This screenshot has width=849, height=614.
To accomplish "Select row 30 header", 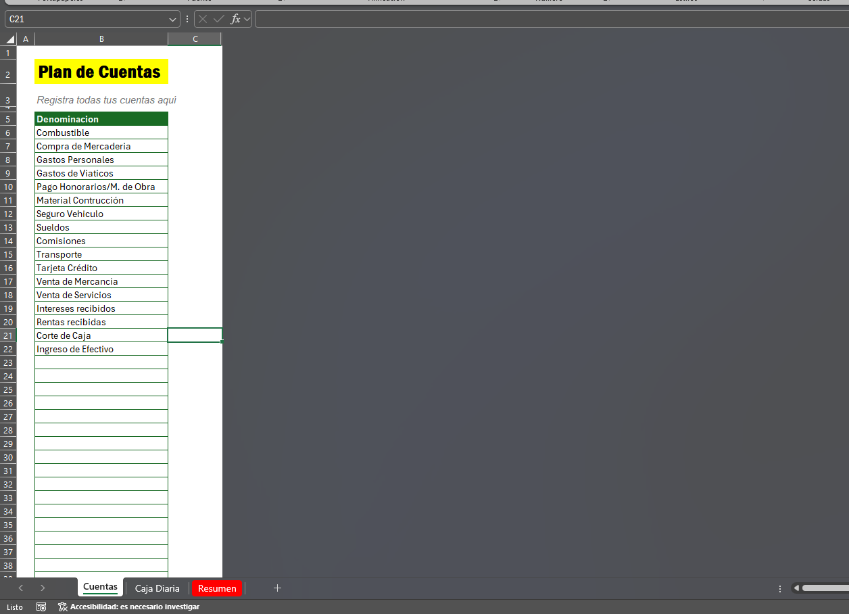I will (8, 457).
